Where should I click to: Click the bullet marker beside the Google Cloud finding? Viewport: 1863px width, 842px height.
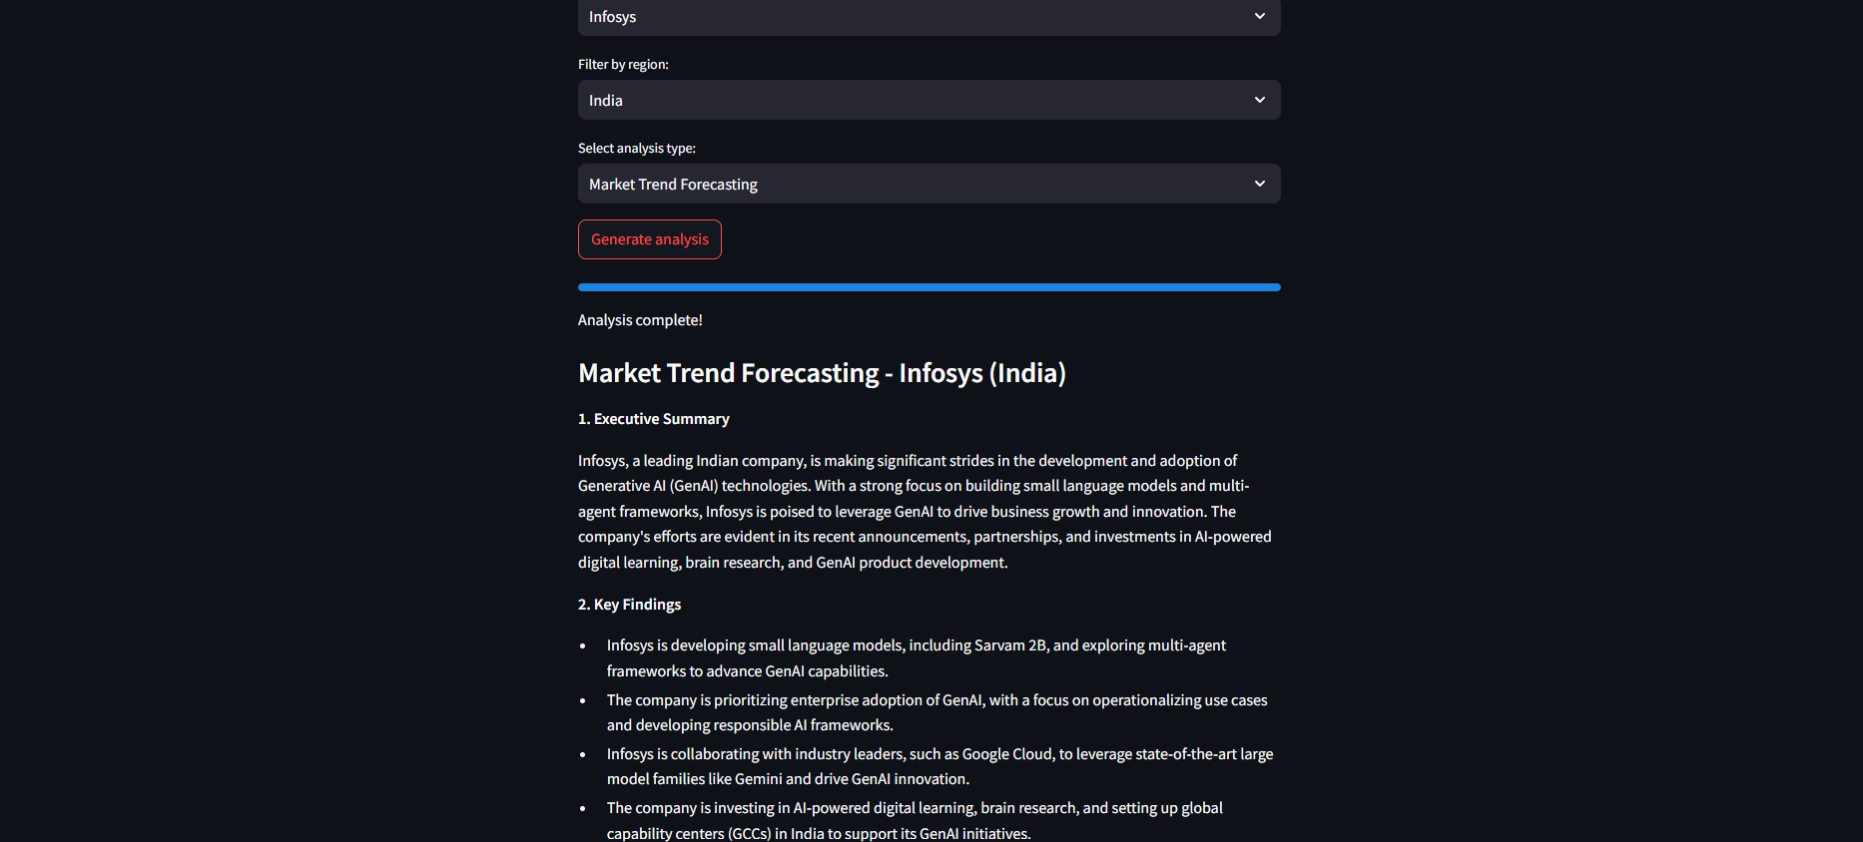click(x=583, y=754)
